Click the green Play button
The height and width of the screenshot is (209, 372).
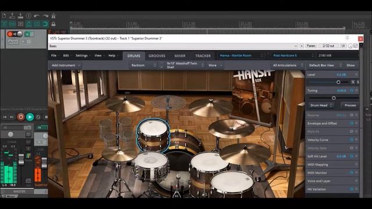pyautogui.click(x=30, y=117)
